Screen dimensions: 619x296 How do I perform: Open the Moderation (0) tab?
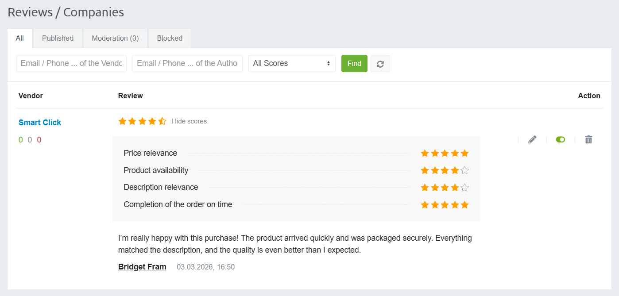click(115, 38)
